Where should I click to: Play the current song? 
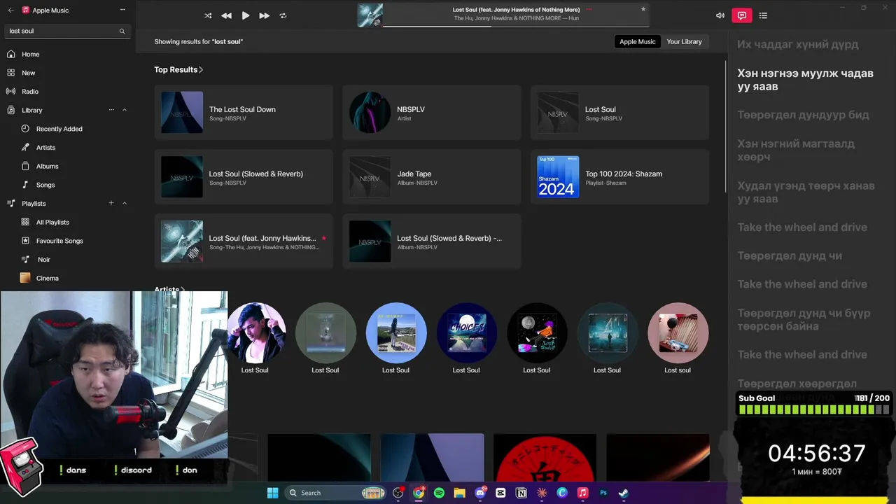245,15
